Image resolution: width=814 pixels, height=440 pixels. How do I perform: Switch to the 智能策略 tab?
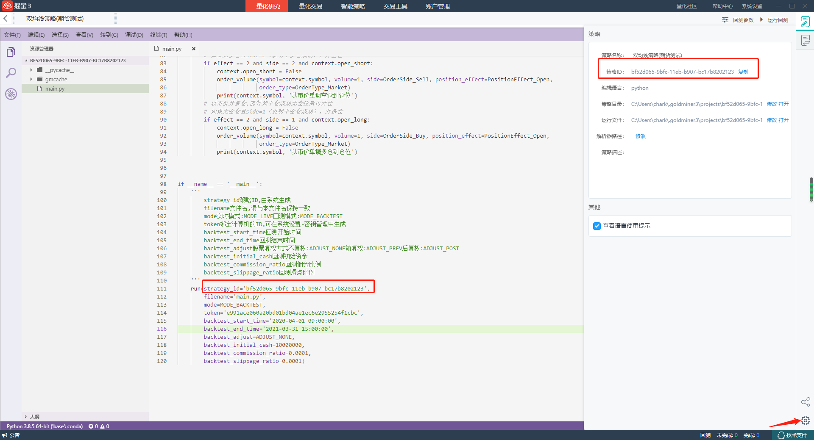pyautogui.click(x=353, y=6)
